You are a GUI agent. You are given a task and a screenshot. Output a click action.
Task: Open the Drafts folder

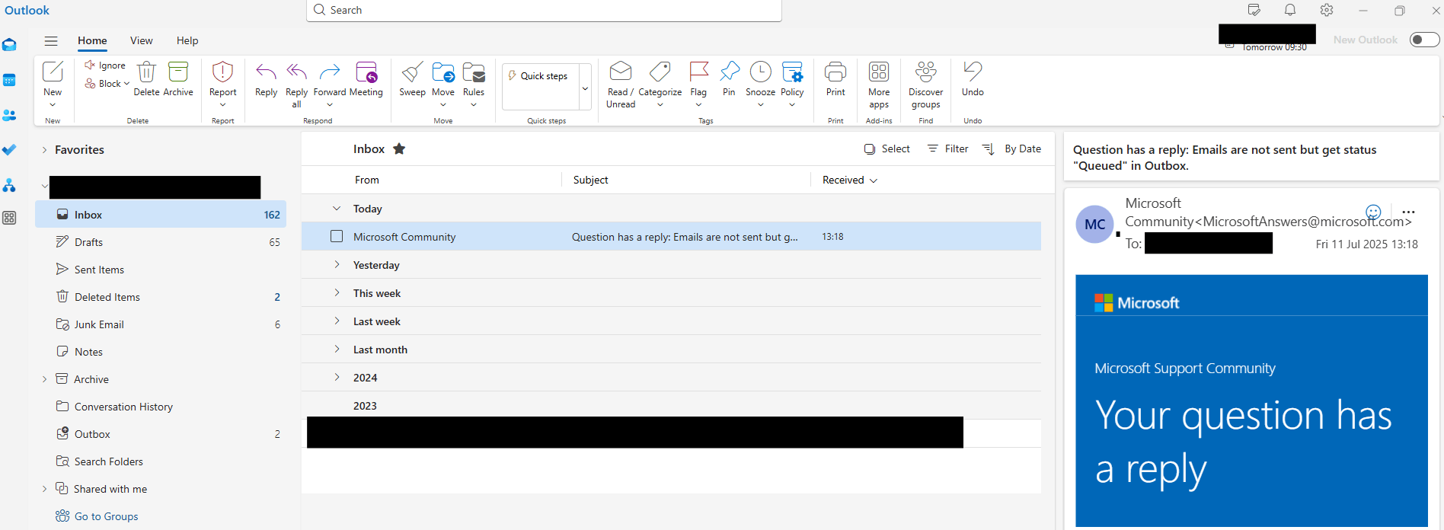pos(161,242)
